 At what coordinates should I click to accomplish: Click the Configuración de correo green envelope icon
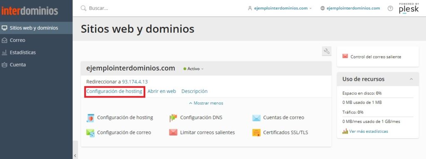(x=90, y=133)
